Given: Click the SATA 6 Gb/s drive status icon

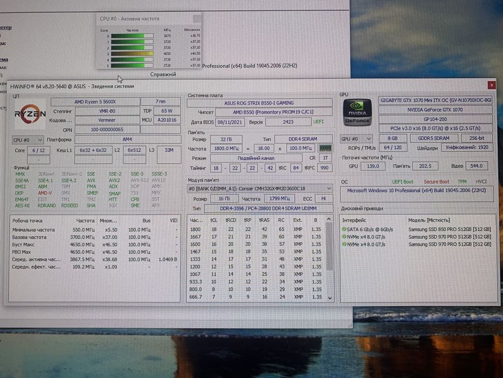Looking at the screenshot, I should 344,229.
